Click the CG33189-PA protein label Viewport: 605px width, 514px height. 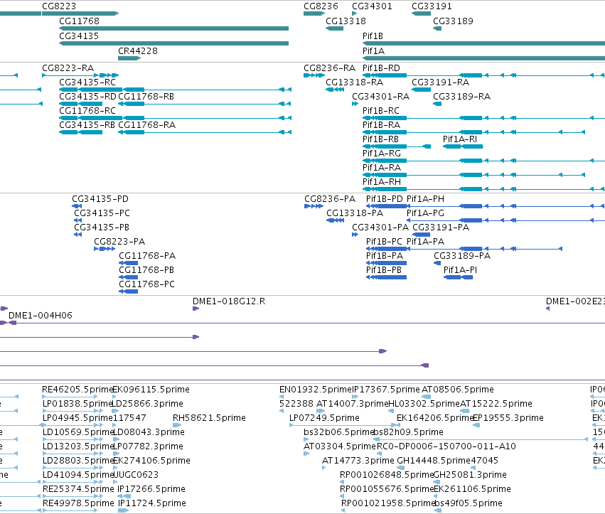click(462, 256)
